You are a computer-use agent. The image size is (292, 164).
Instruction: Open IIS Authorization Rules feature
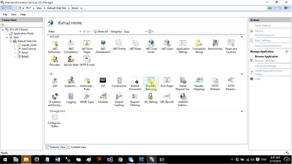point(87,84)
